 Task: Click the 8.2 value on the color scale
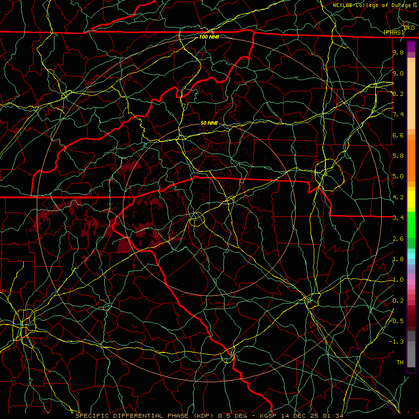pyautogui.click(x=398, y=94)
